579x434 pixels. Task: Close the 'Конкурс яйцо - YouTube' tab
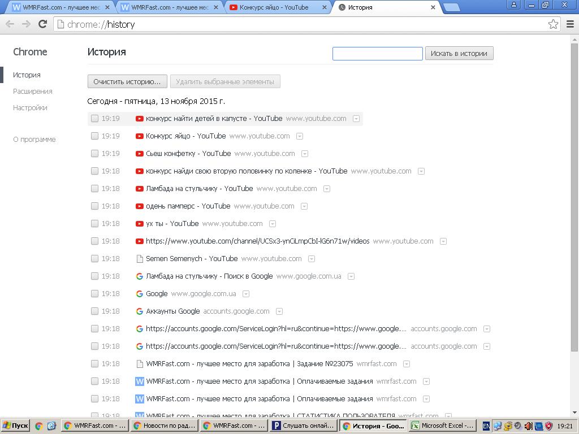[324, 7]
